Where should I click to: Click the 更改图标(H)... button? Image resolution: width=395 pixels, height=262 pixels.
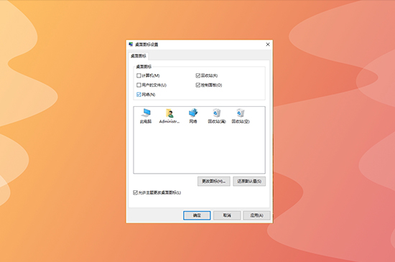click(x=213, y=181)
